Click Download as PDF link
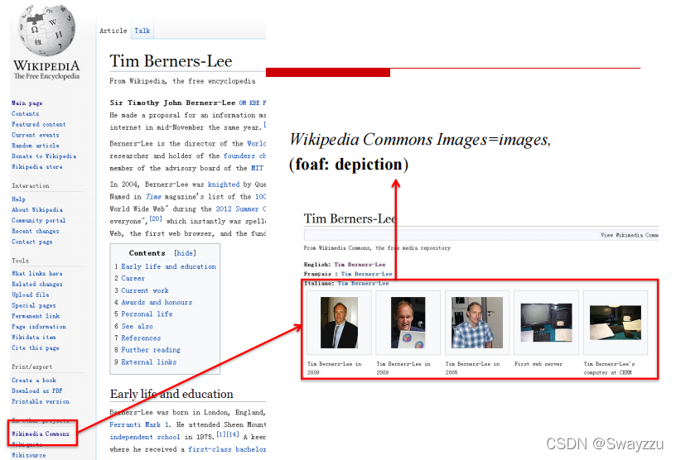The image size is (676, 460). tap(37, 391)
